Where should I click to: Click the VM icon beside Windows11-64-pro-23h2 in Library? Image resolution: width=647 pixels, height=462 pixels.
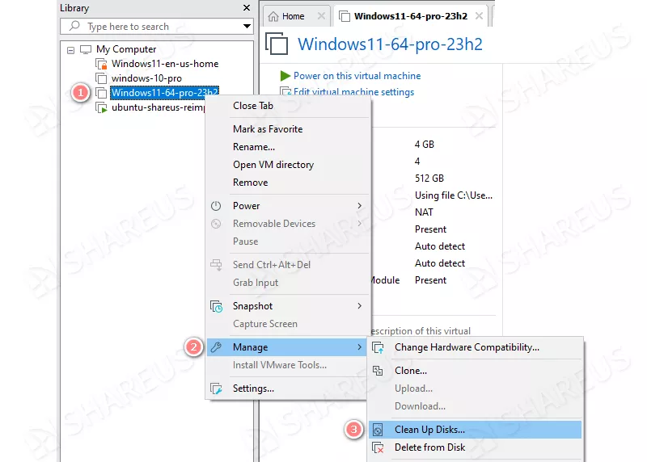pyautogui.click(x=101, y=93)
